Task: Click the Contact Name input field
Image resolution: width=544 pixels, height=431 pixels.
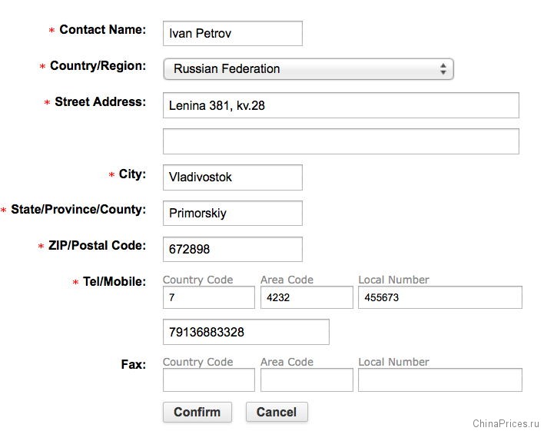Action: pyautogui.click(x=232, y=33)
